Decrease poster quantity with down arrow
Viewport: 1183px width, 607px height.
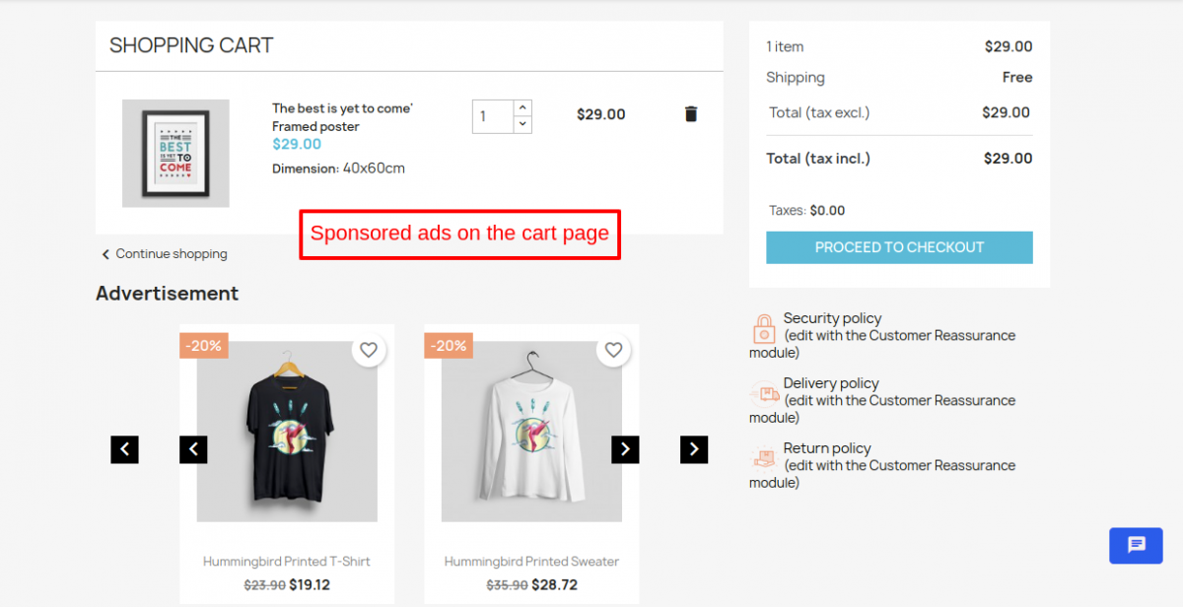point(522,124)
